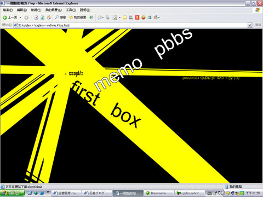This screenshot has height=197, width=263.
Task: Expand quick launch overflow chevron
Action: [48, 192]
